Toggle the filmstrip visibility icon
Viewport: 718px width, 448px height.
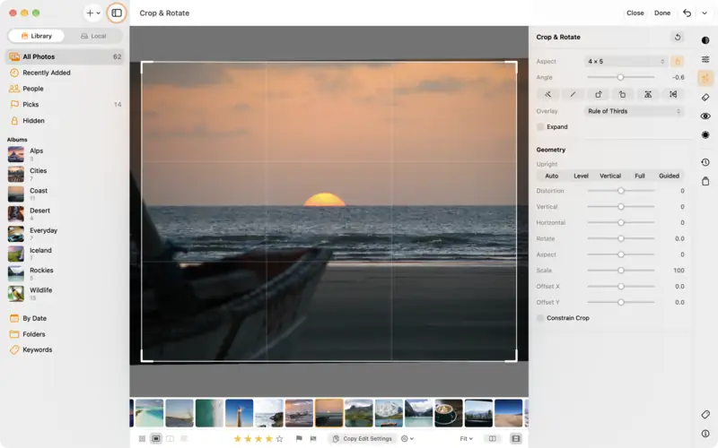(x=516, y=439)
